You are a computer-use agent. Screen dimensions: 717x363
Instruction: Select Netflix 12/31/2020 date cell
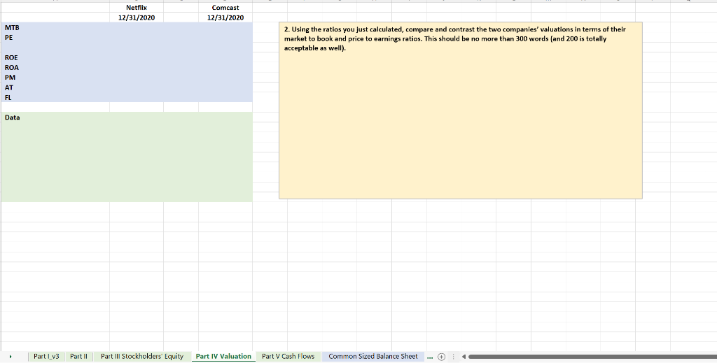[x=137, y=17]
